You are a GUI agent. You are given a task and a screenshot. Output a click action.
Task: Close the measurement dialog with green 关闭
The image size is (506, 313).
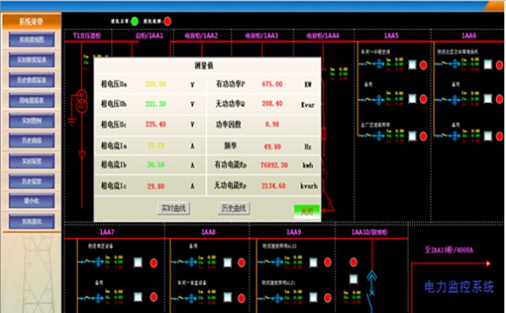pyautogui.click(x=307, y=212)
